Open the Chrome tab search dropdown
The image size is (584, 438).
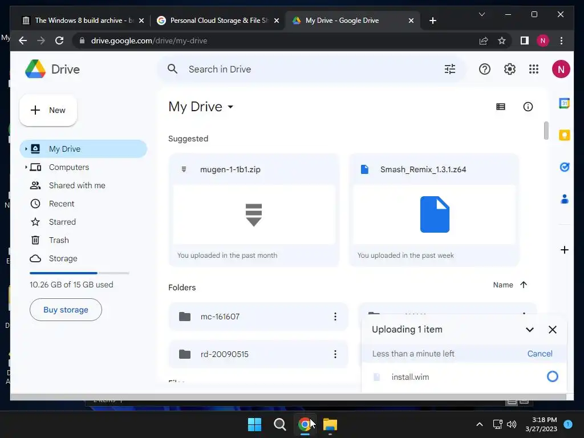tap(481, 14)
